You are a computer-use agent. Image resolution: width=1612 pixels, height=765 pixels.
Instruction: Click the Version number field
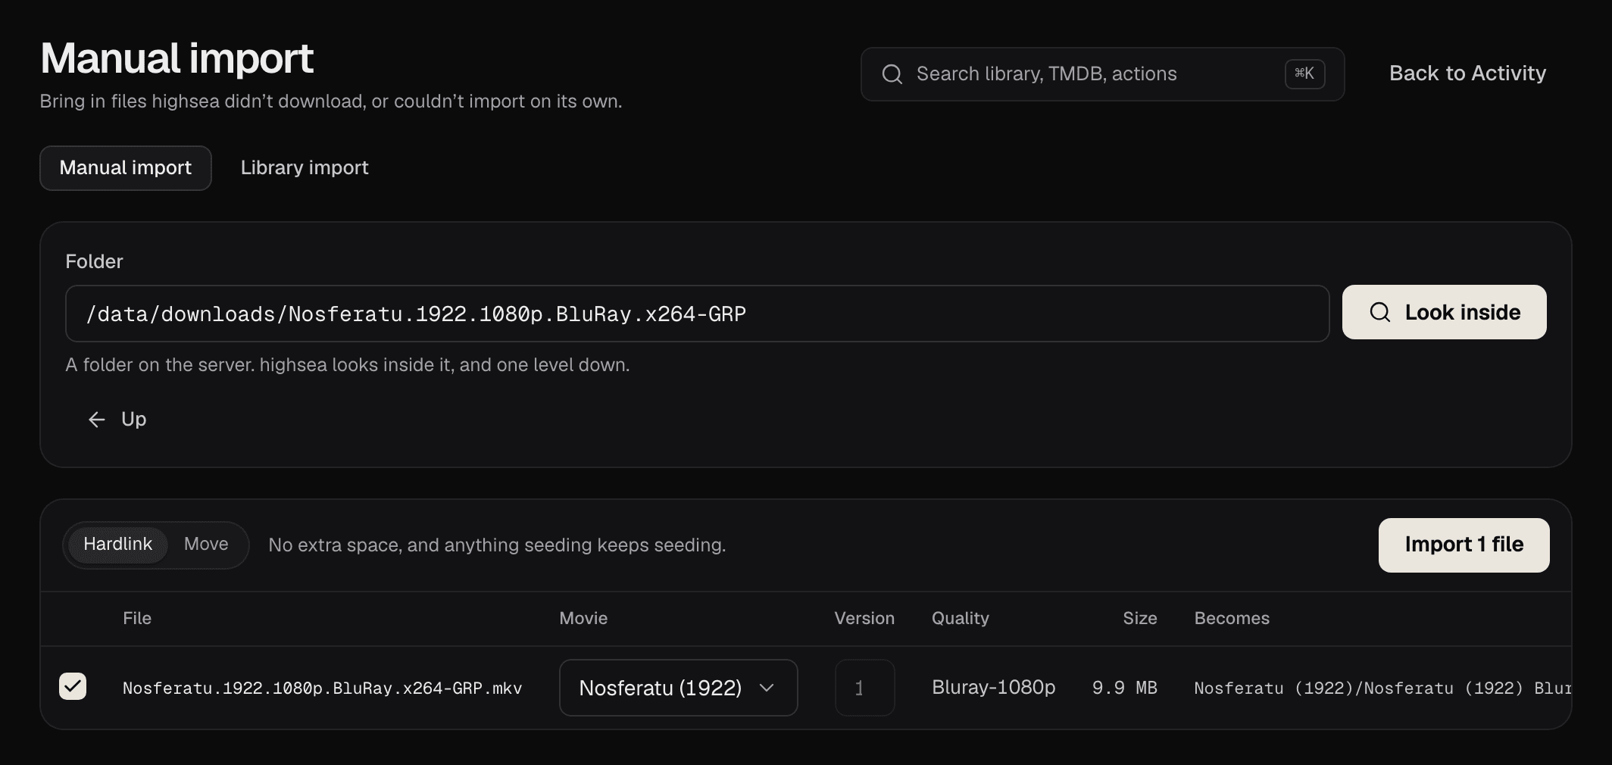pos(864,688)
